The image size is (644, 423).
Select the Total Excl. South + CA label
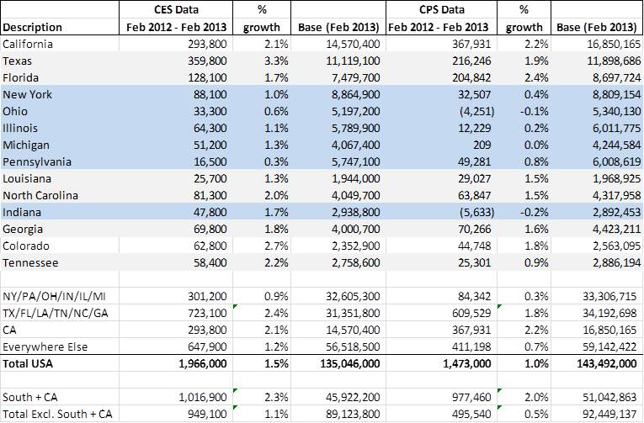tap(57, 414)
